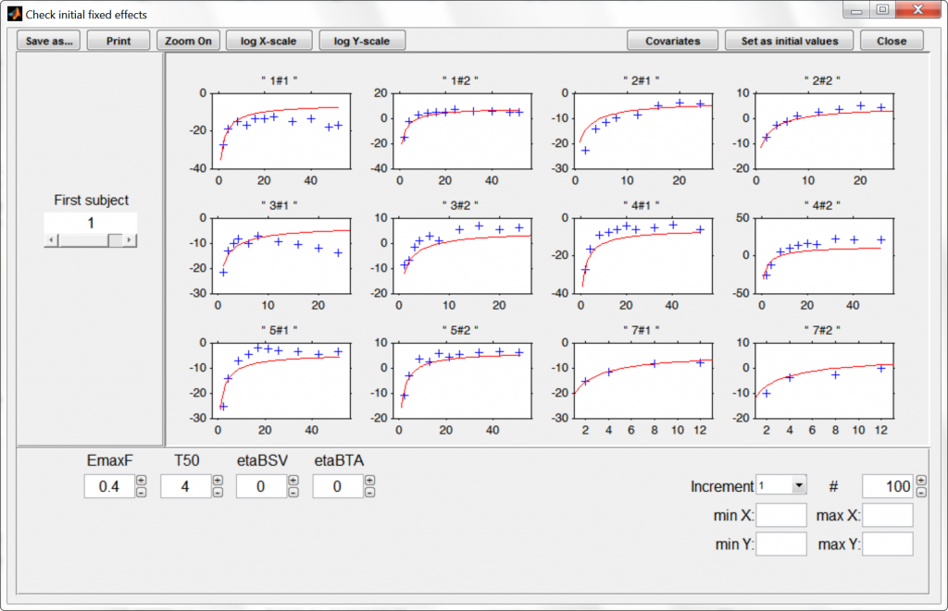948x611 pixels.
Task: Toggle log Y-scale for the plots
Action: [x=362, y=40]
